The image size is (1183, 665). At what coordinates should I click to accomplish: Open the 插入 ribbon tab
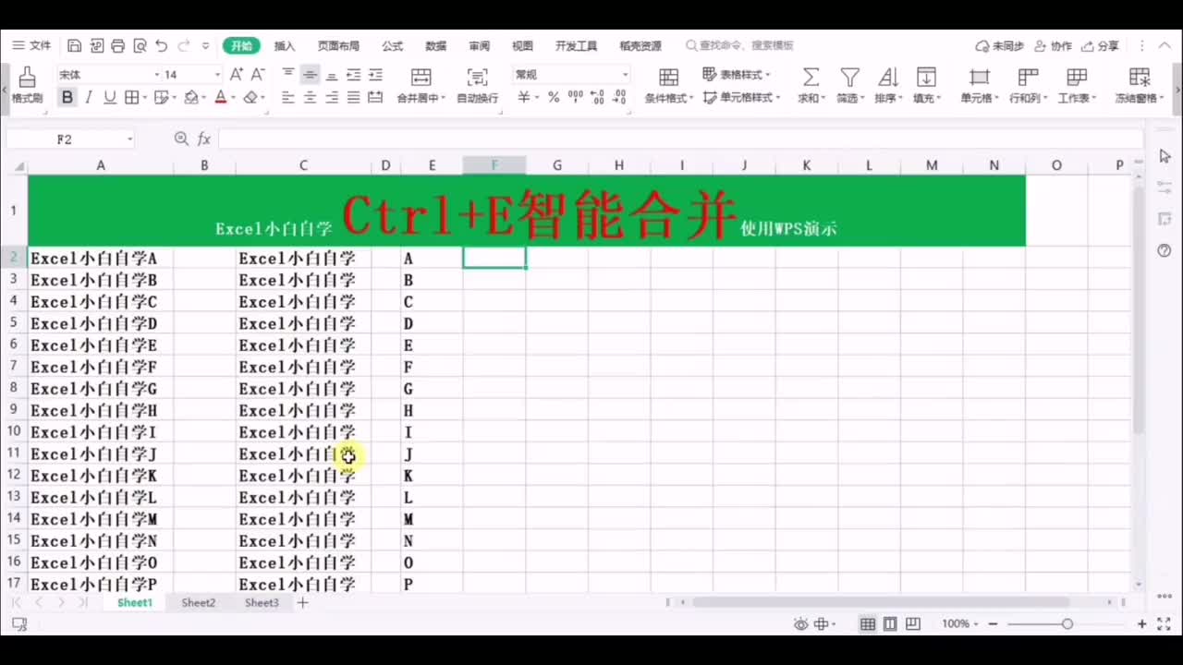(284, 45)
